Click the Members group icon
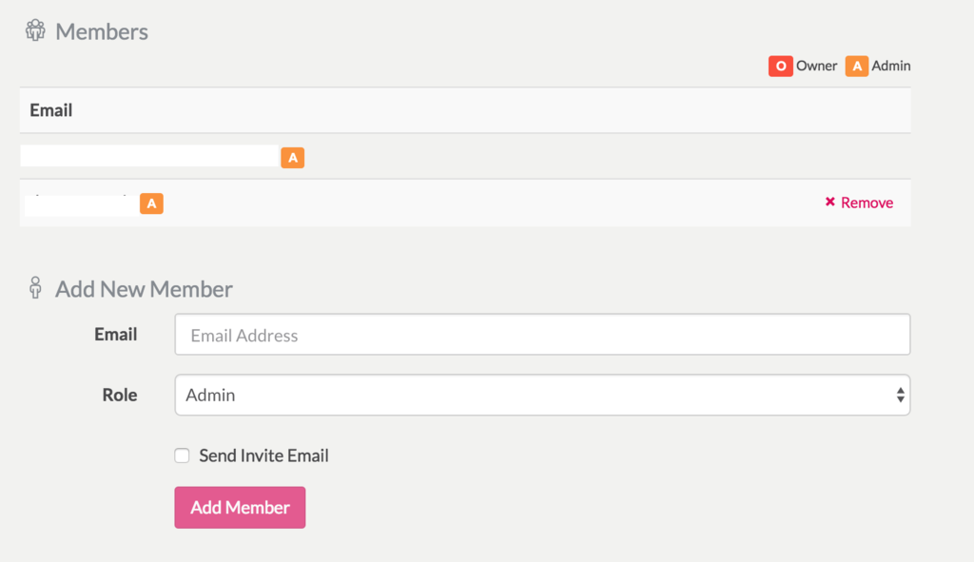Viewport: 974px width, 562px height. pyautogui.click(x=35, y=29)
